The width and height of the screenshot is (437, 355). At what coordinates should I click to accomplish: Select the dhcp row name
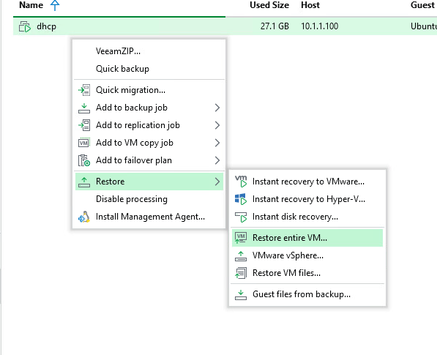(x=46, y=26)
